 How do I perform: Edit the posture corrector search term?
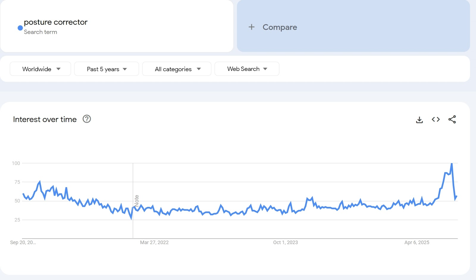(x=56, y=22)
